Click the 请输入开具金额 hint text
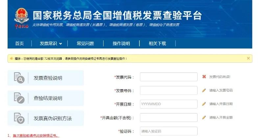 [x=221, y=117]
